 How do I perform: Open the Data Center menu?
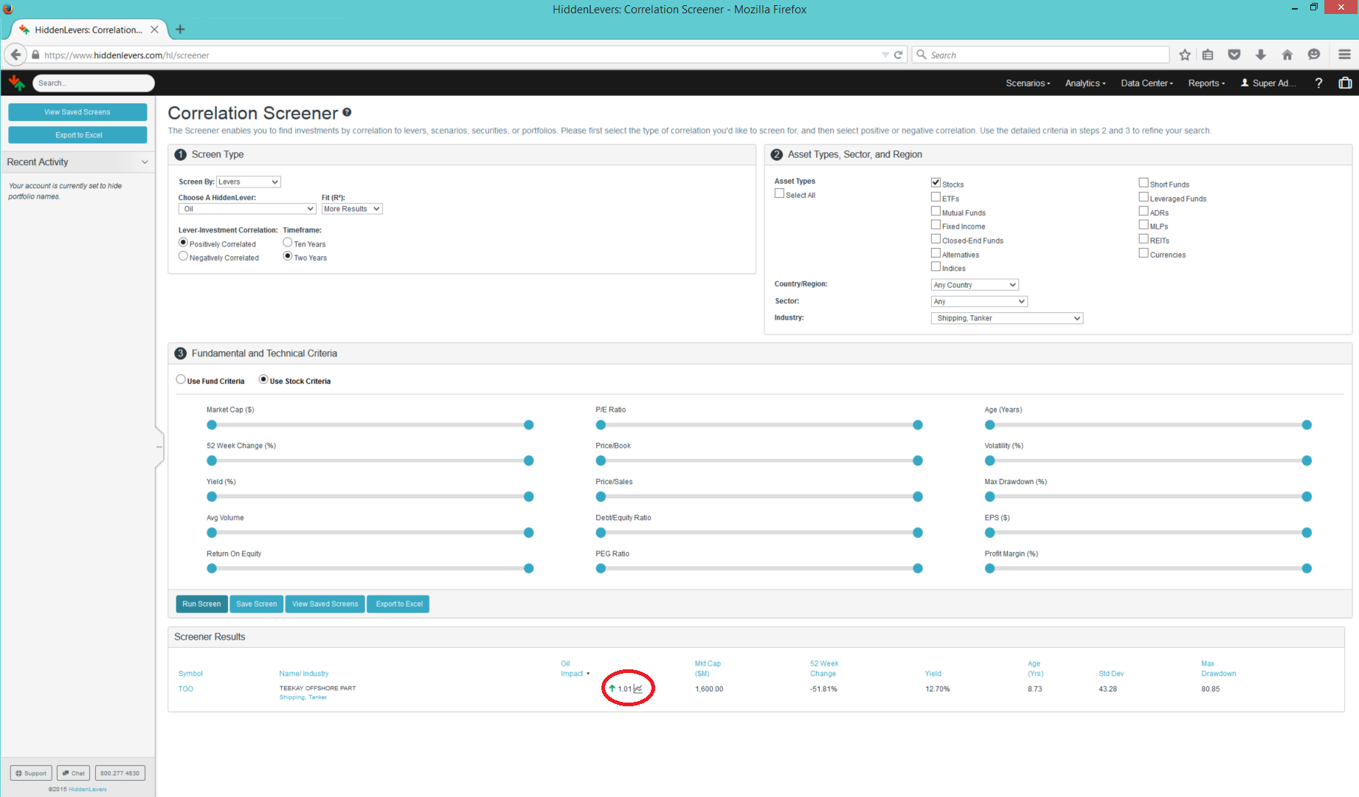click(1147, 83)
